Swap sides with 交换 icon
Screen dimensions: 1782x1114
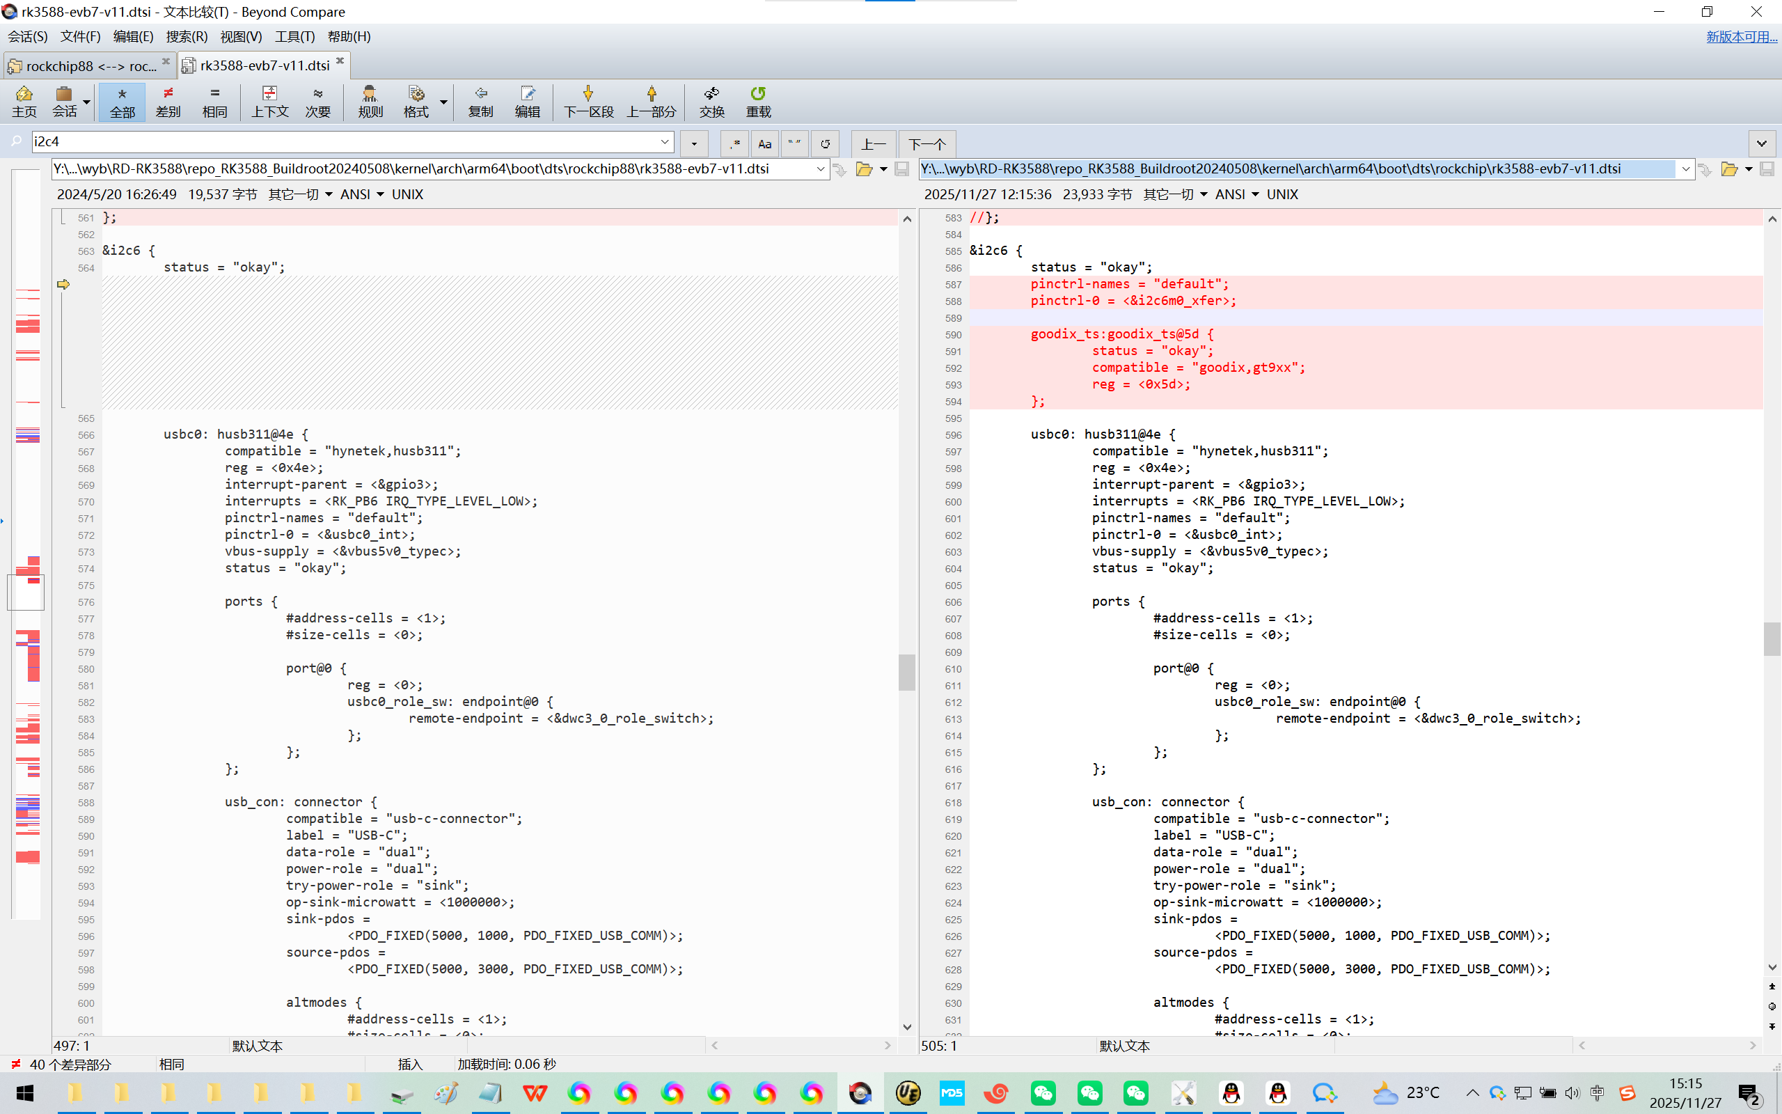(711, 101)
